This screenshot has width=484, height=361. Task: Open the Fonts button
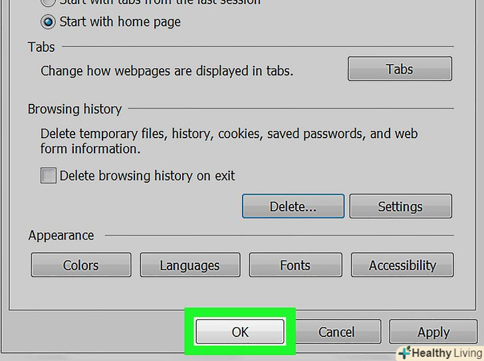(295, 265)
